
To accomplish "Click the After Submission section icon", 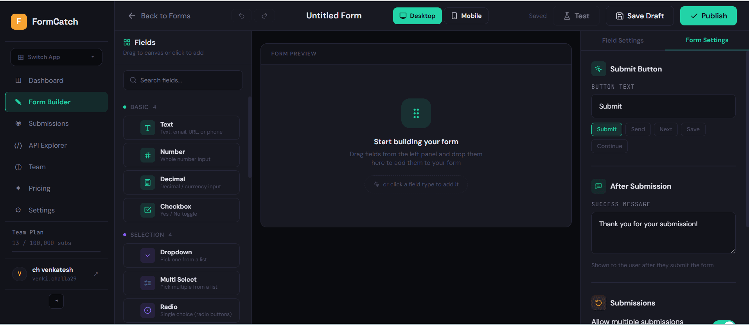I will coord(598,186).
